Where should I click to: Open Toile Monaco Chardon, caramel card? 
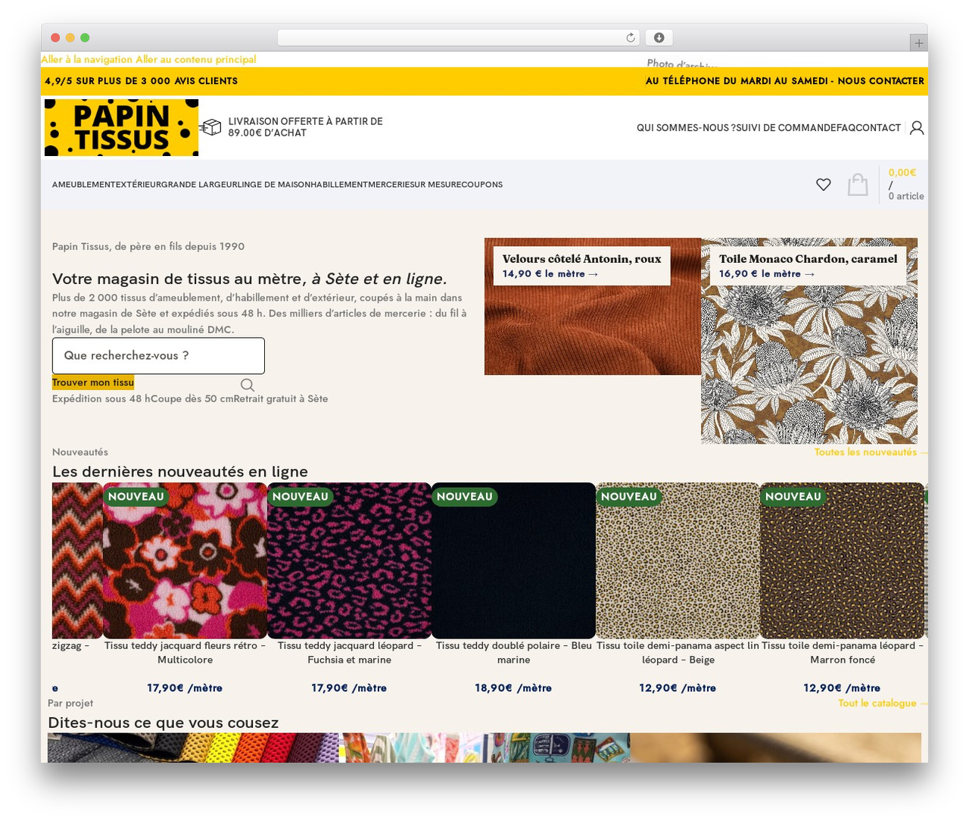pos(809,341)
